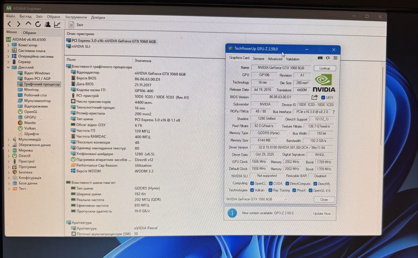The image size is (418, 258).
Task: Take a GPU-Z screenshot with the camera icon
Action: point(320,58)
